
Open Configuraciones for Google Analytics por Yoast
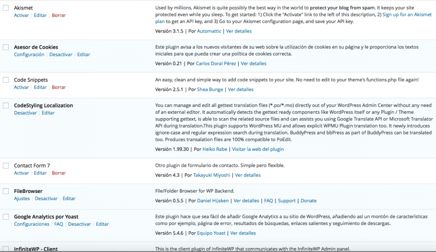click(x=31, y=224)
